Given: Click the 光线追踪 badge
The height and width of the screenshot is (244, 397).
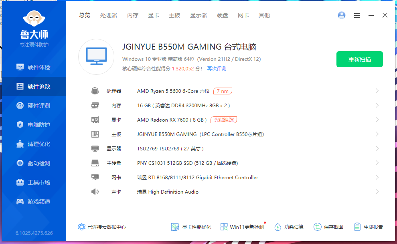Looking at the screenshot, I should point(224,120).
